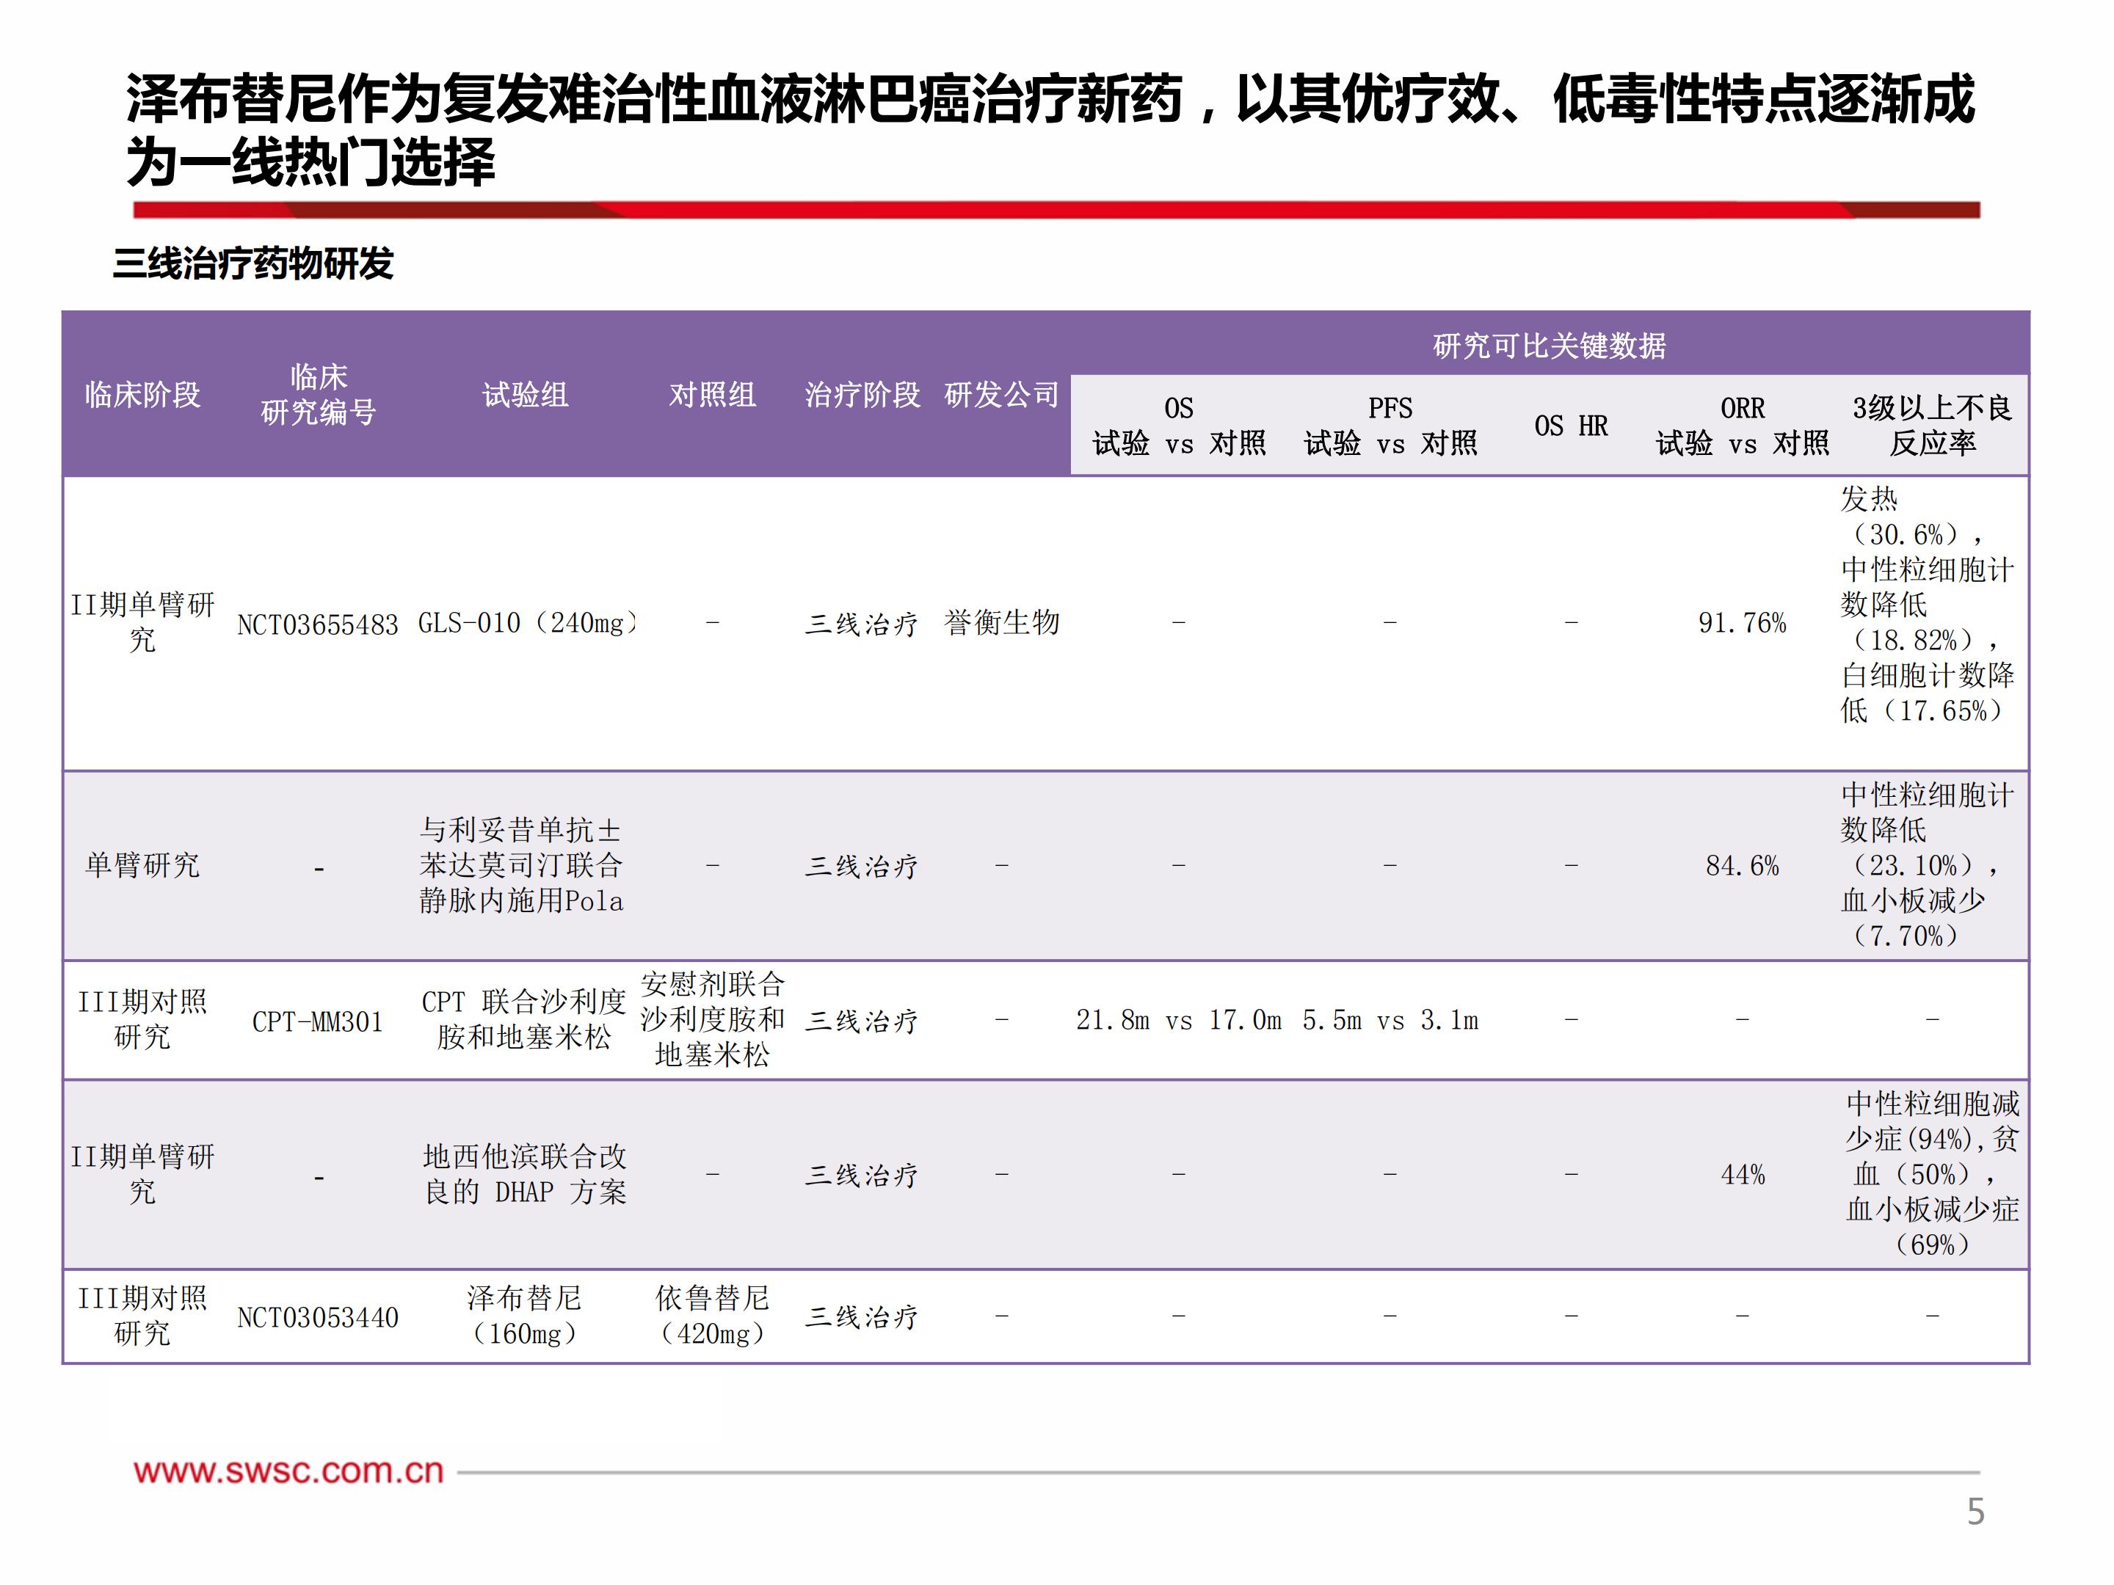This screenshot has height=1585, width=2114.
Task: Click the 治疗阶段 column header
Action: click(x=862, y=395)
